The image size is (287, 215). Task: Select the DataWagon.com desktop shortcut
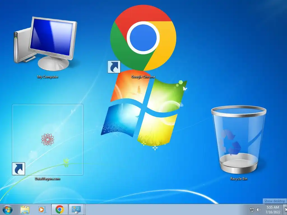(x=48, y=140)
